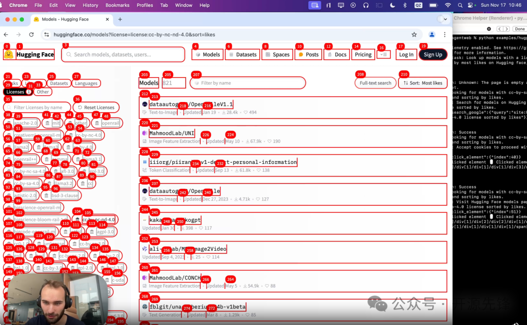Image resolution: width=527 pixels, height=325 pixels.
Task: Click the bookmark star in the address bar
Action: [x=414, y=35]
